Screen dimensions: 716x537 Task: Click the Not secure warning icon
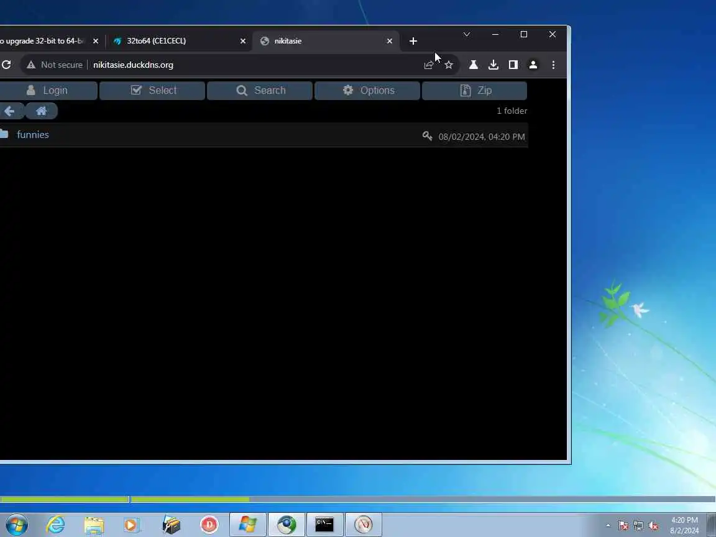[31, 65]
